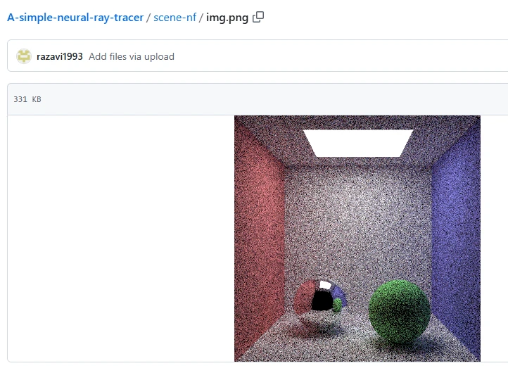Click the blank area left of the image
The height and width of the screenshot is (380, 508).
click(121, 238)
